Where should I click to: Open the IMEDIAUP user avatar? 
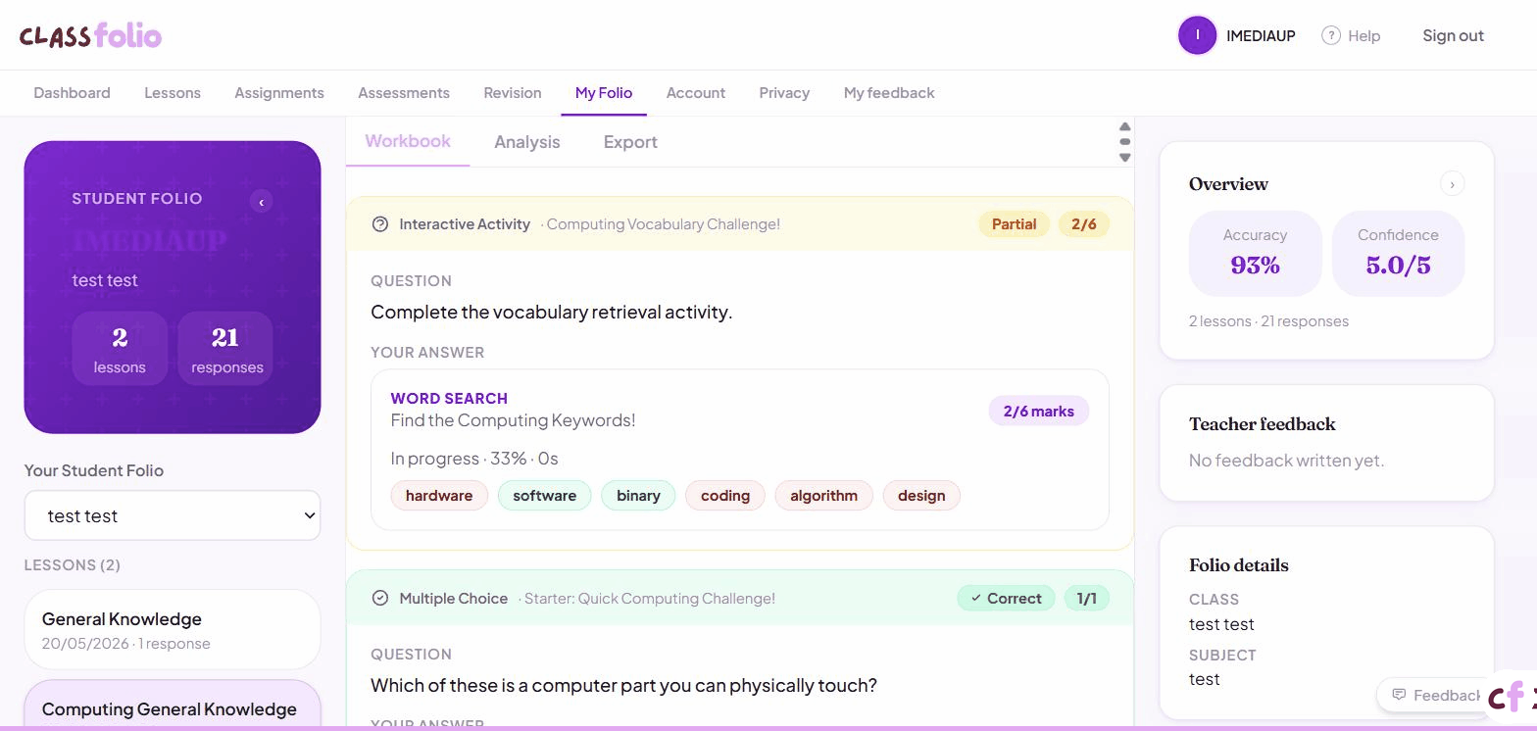coord(1197,35)
